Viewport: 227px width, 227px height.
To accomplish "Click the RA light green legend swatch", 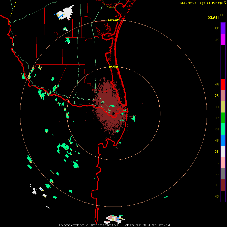I will [223, 129].
